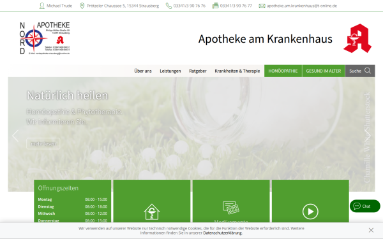Viewport: 383px width, 239px height.
Task: Open the Ratgeber menu
Action: tap(198, 71)
